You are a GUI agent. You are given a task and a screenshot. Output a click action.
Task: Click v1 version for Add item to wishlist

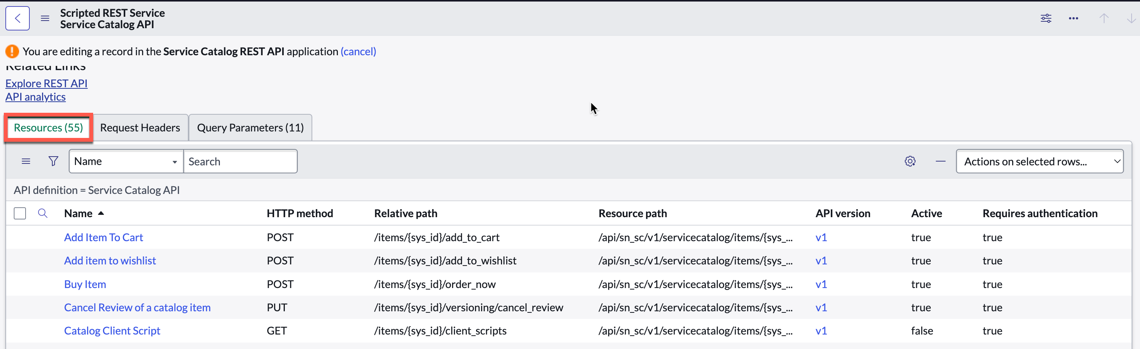[x=821, y=261]
